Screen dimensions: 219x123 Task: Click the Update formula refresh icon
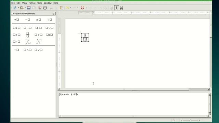111,8
